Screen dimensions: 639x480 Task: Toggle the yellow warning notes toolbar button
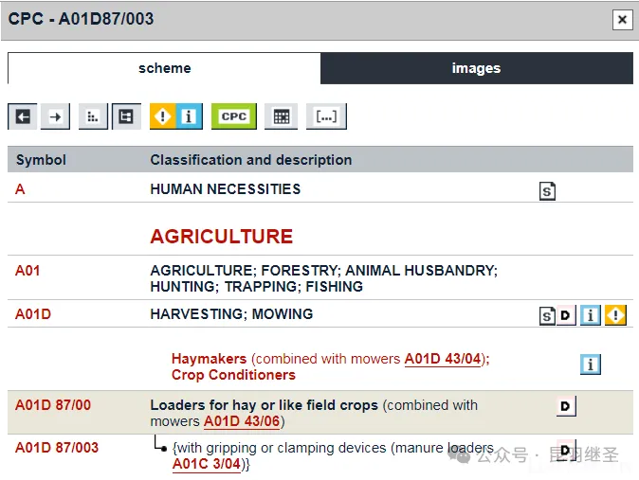[163, 116]
